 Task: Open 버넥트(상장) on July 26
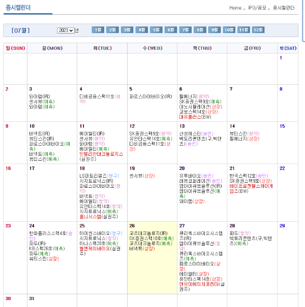[x=142, y=248]
